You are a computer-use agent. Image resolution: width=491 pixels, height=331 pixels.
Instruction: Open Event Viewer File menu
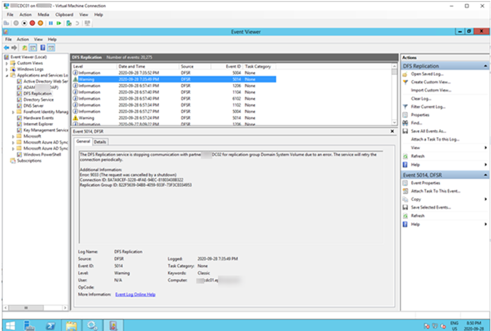[x=9, y=39]
